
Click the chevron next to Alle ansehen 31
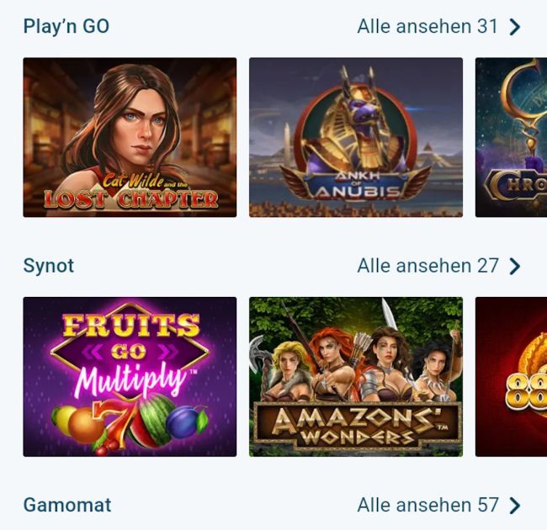point(515,27)
